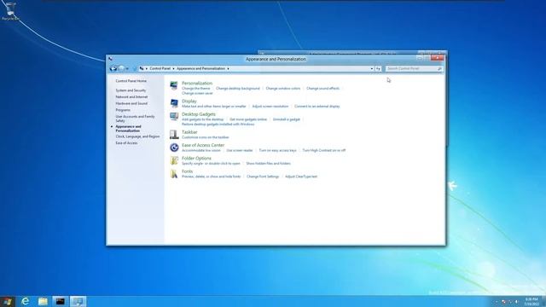Click Adjust screen resolution link

pos(270,106)
